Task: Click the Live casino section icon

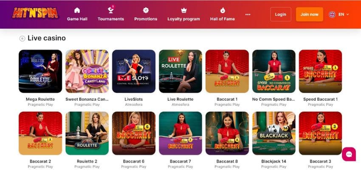Action: [x=22, y=39]
